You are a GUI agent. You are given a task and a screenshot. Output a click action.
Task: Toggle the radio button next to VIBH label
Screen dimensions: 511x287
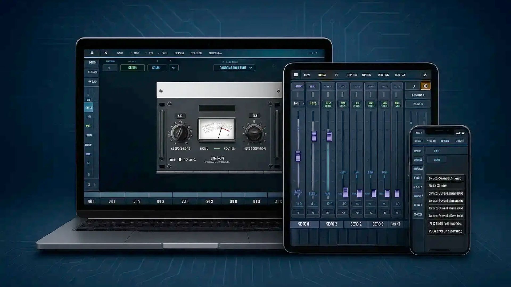click(x=180, y=159)
